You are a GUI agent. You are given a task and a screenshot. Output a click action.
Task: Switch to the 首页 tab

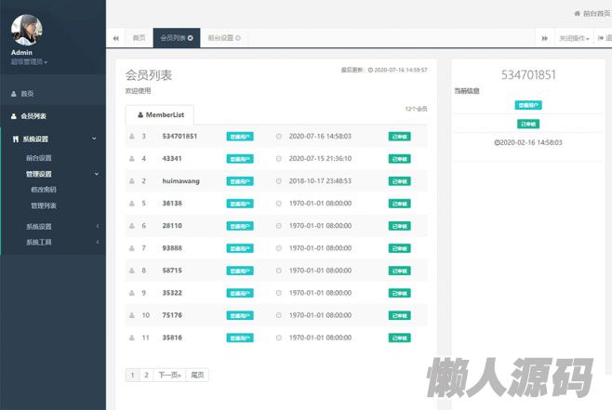[139, 38]
